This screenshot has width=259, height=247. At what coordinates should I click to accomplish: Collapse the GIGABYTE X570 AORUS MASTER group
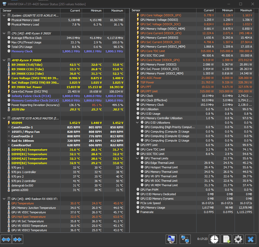pos(4,118)
